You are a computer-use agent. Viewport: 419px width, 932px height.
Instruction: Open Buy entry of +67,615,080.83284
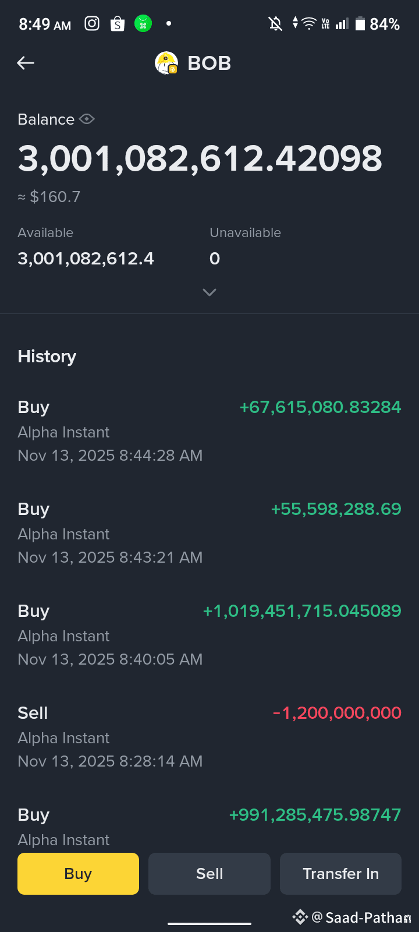coord(210,431)
